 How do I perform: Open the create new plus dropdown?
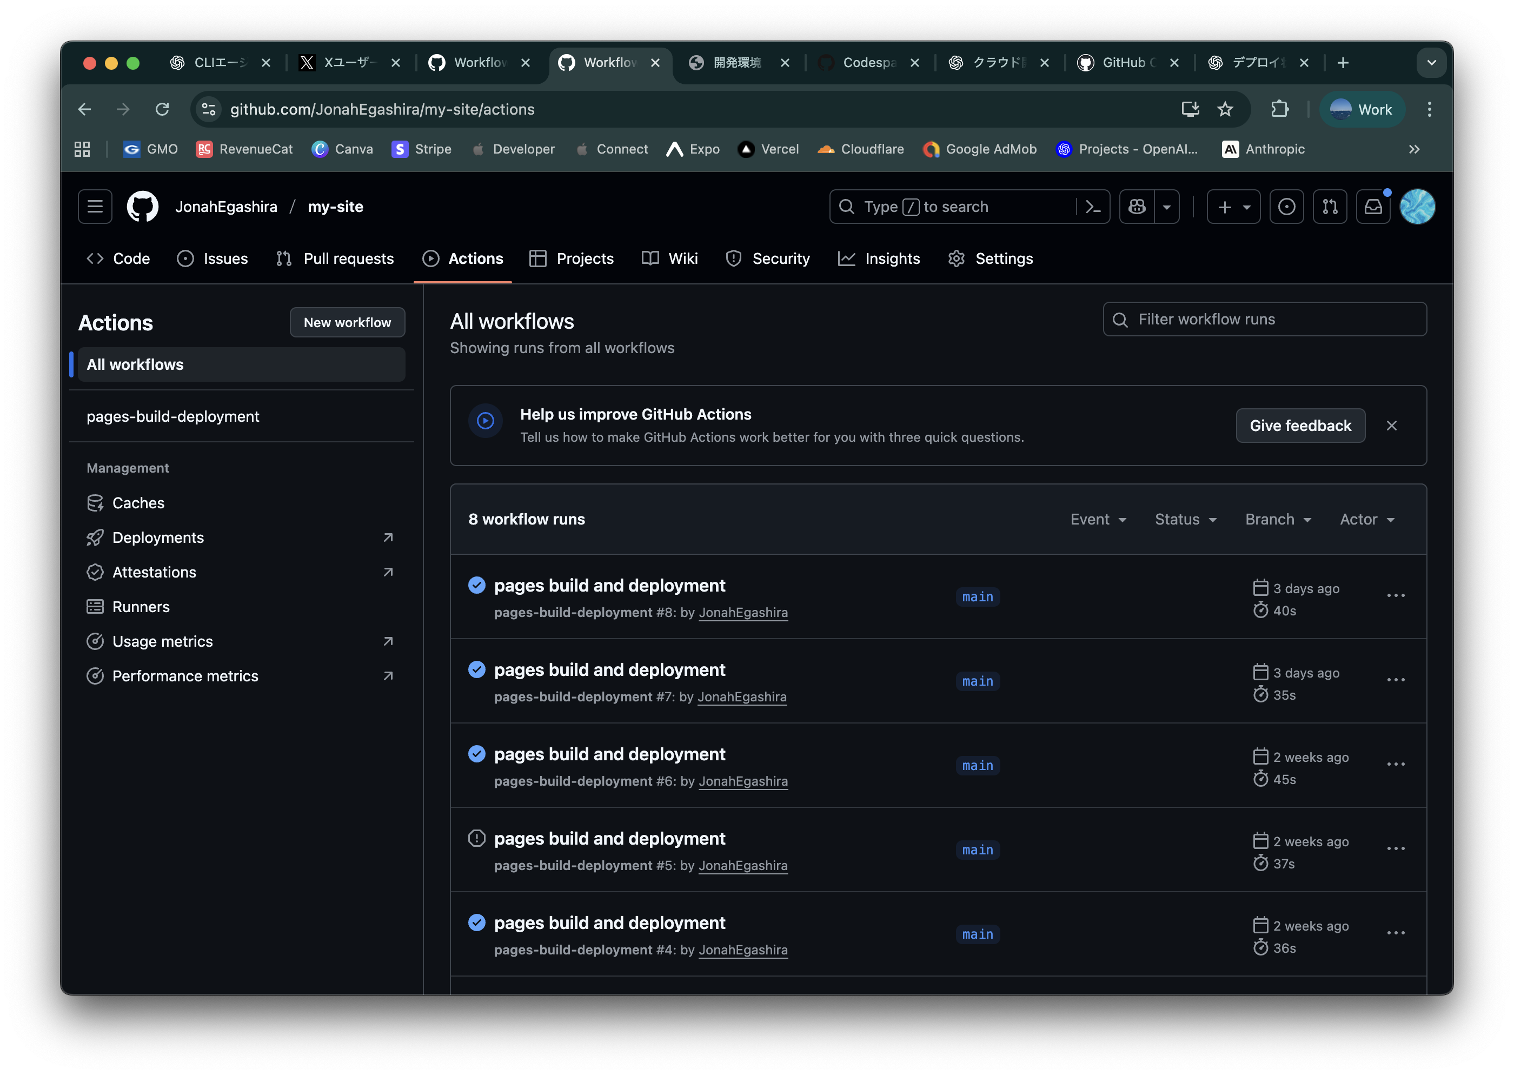[x=1233, y=207]
